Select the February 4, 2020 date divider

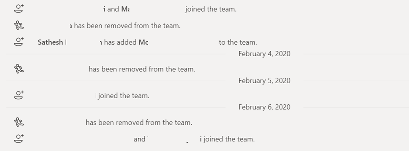[x=264, y=54]
